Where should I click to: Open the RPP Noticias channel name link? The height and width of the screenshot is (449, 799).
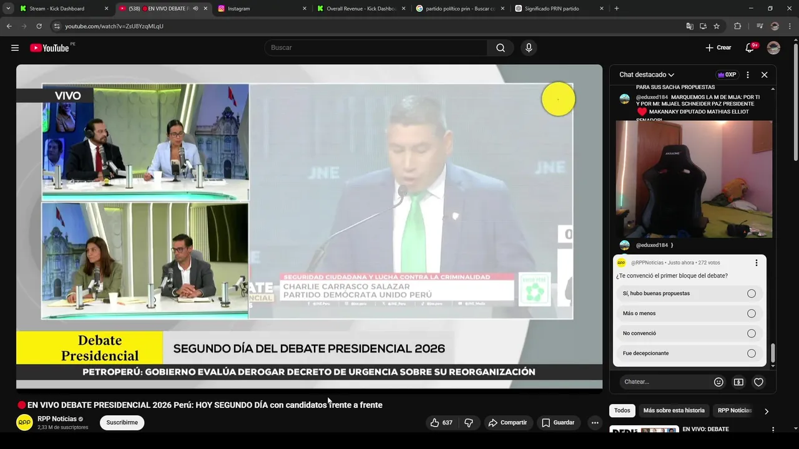(x=57, y=419)
